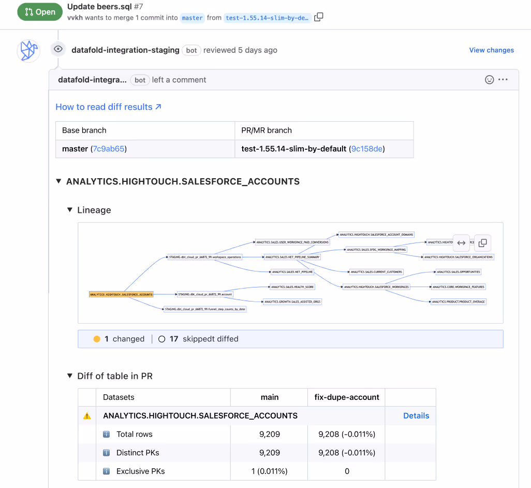Click the "main" column header
The height and width of the screenshot is (488, 531).
(270, 397)
